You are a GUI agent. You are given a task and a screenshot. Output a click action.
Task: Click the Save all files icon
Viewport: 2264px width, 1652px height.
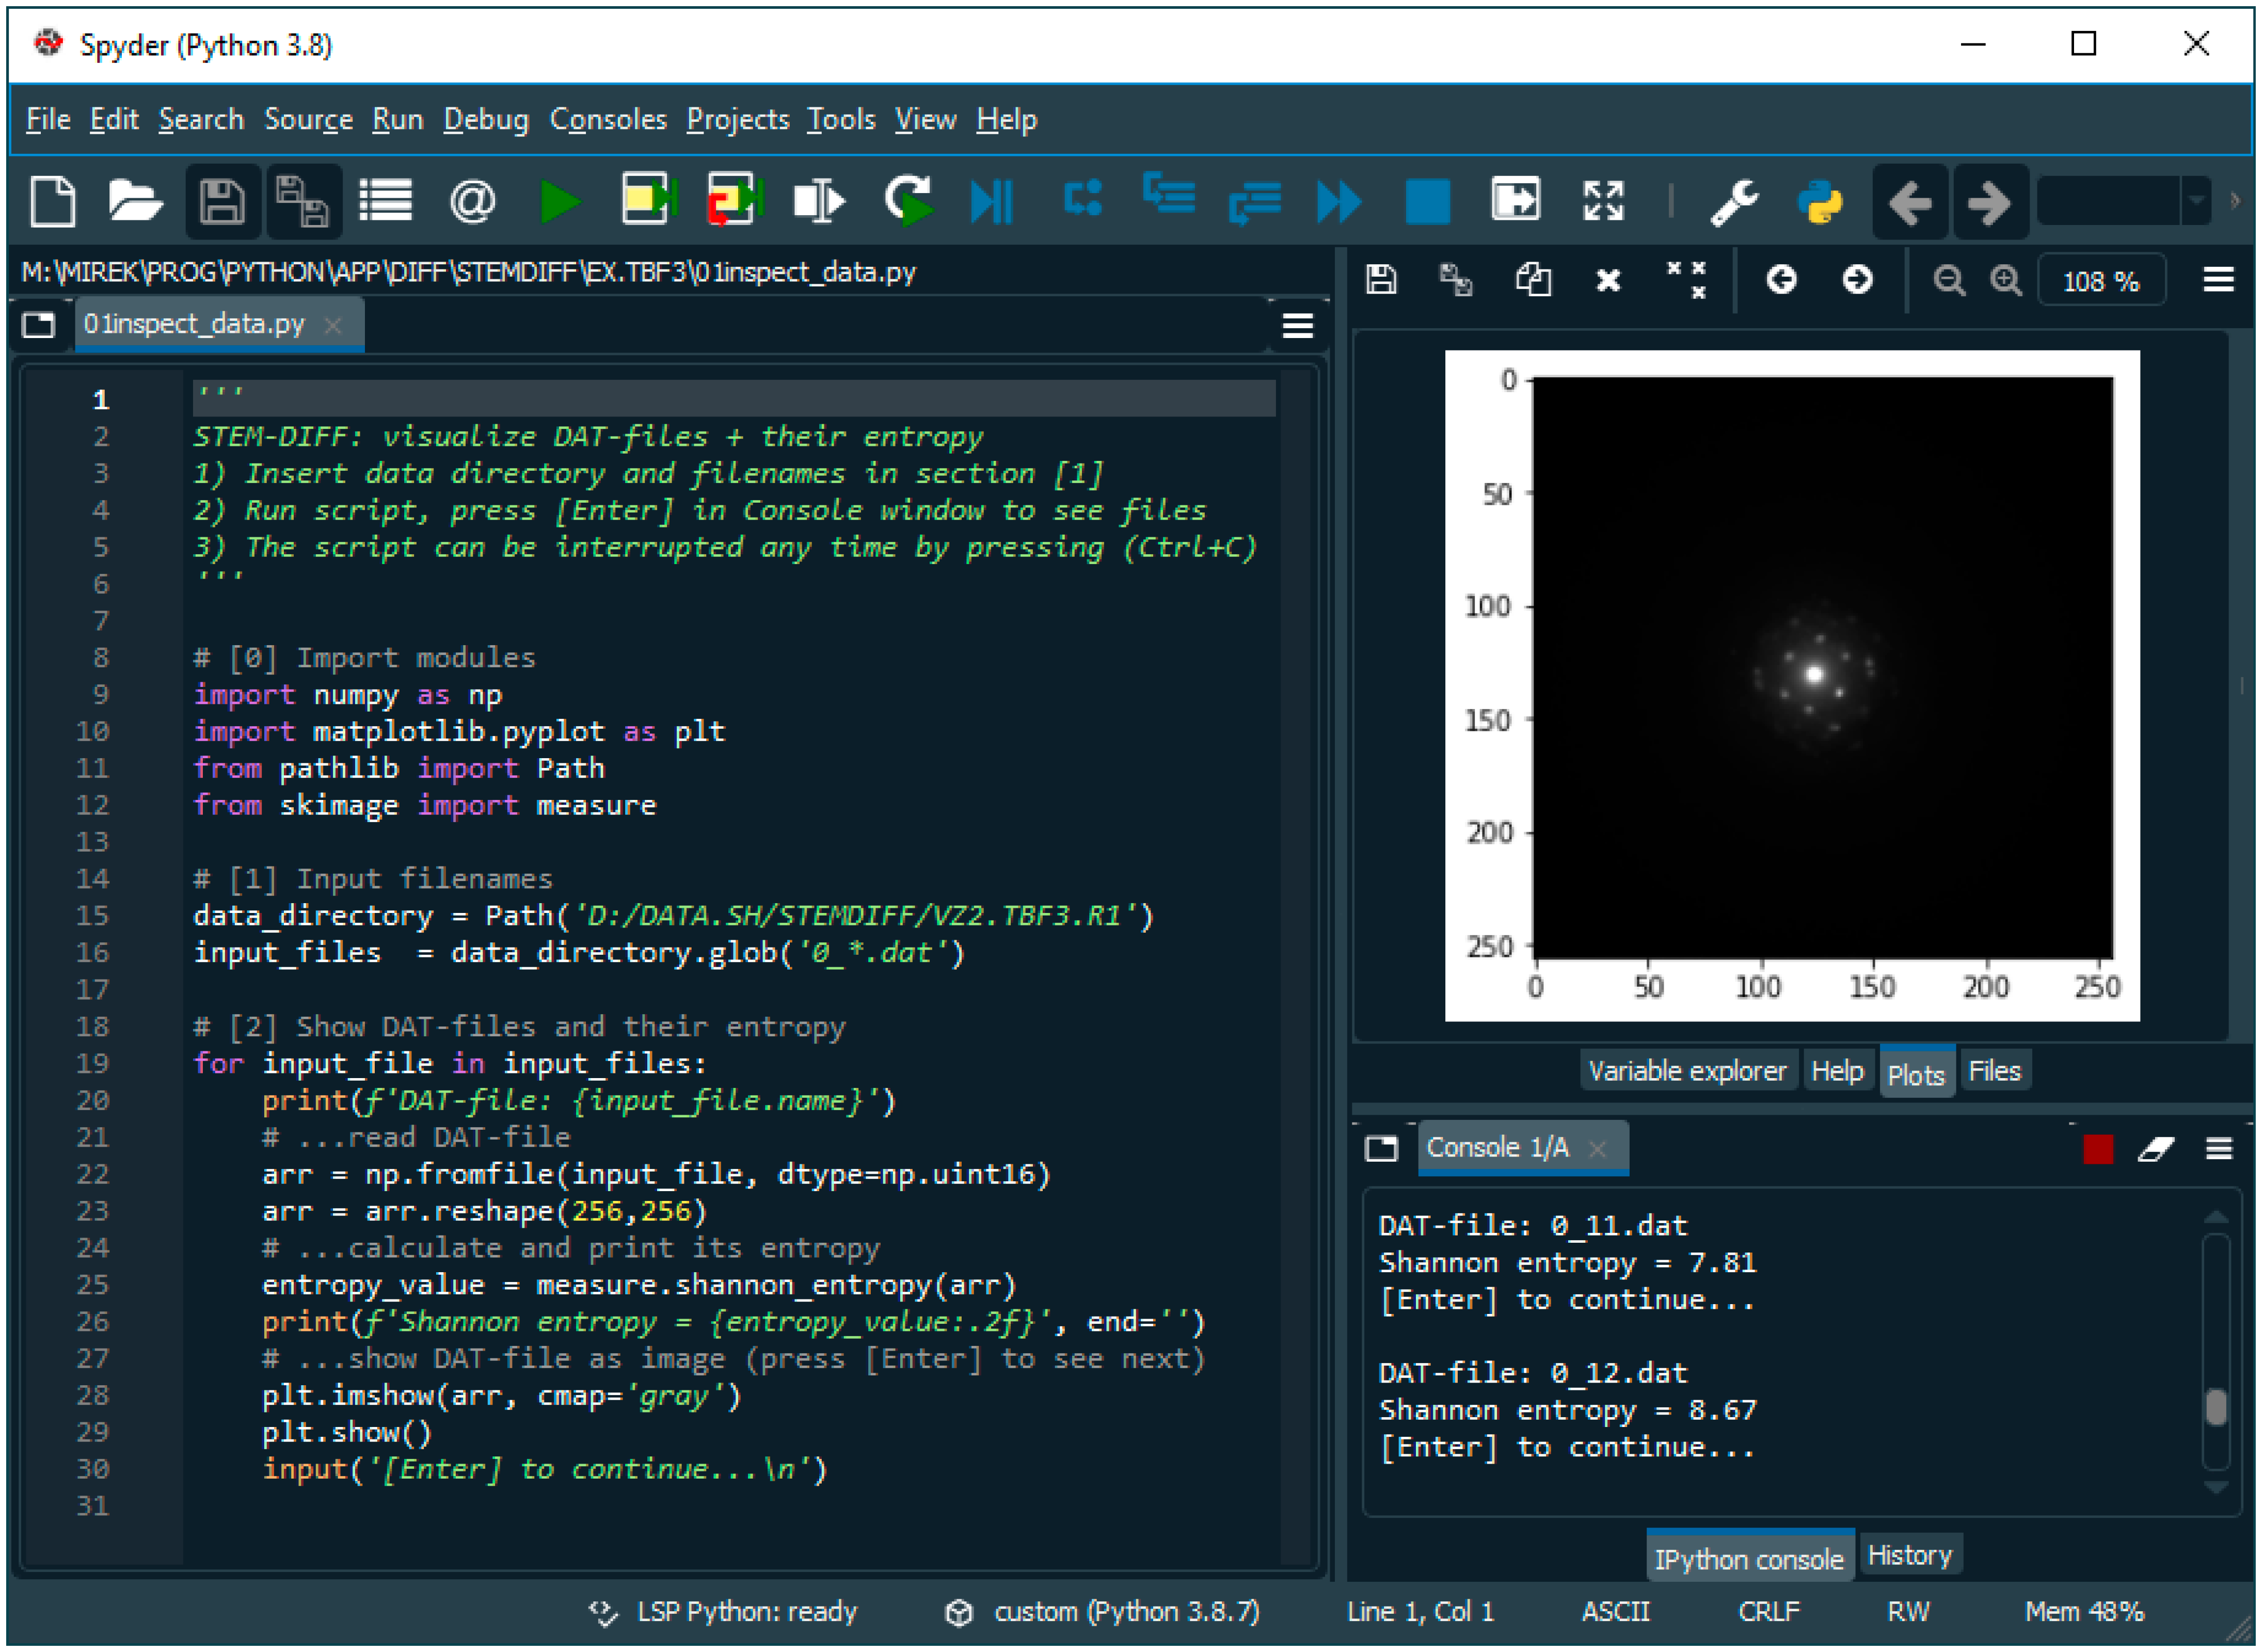coord(303,202)
